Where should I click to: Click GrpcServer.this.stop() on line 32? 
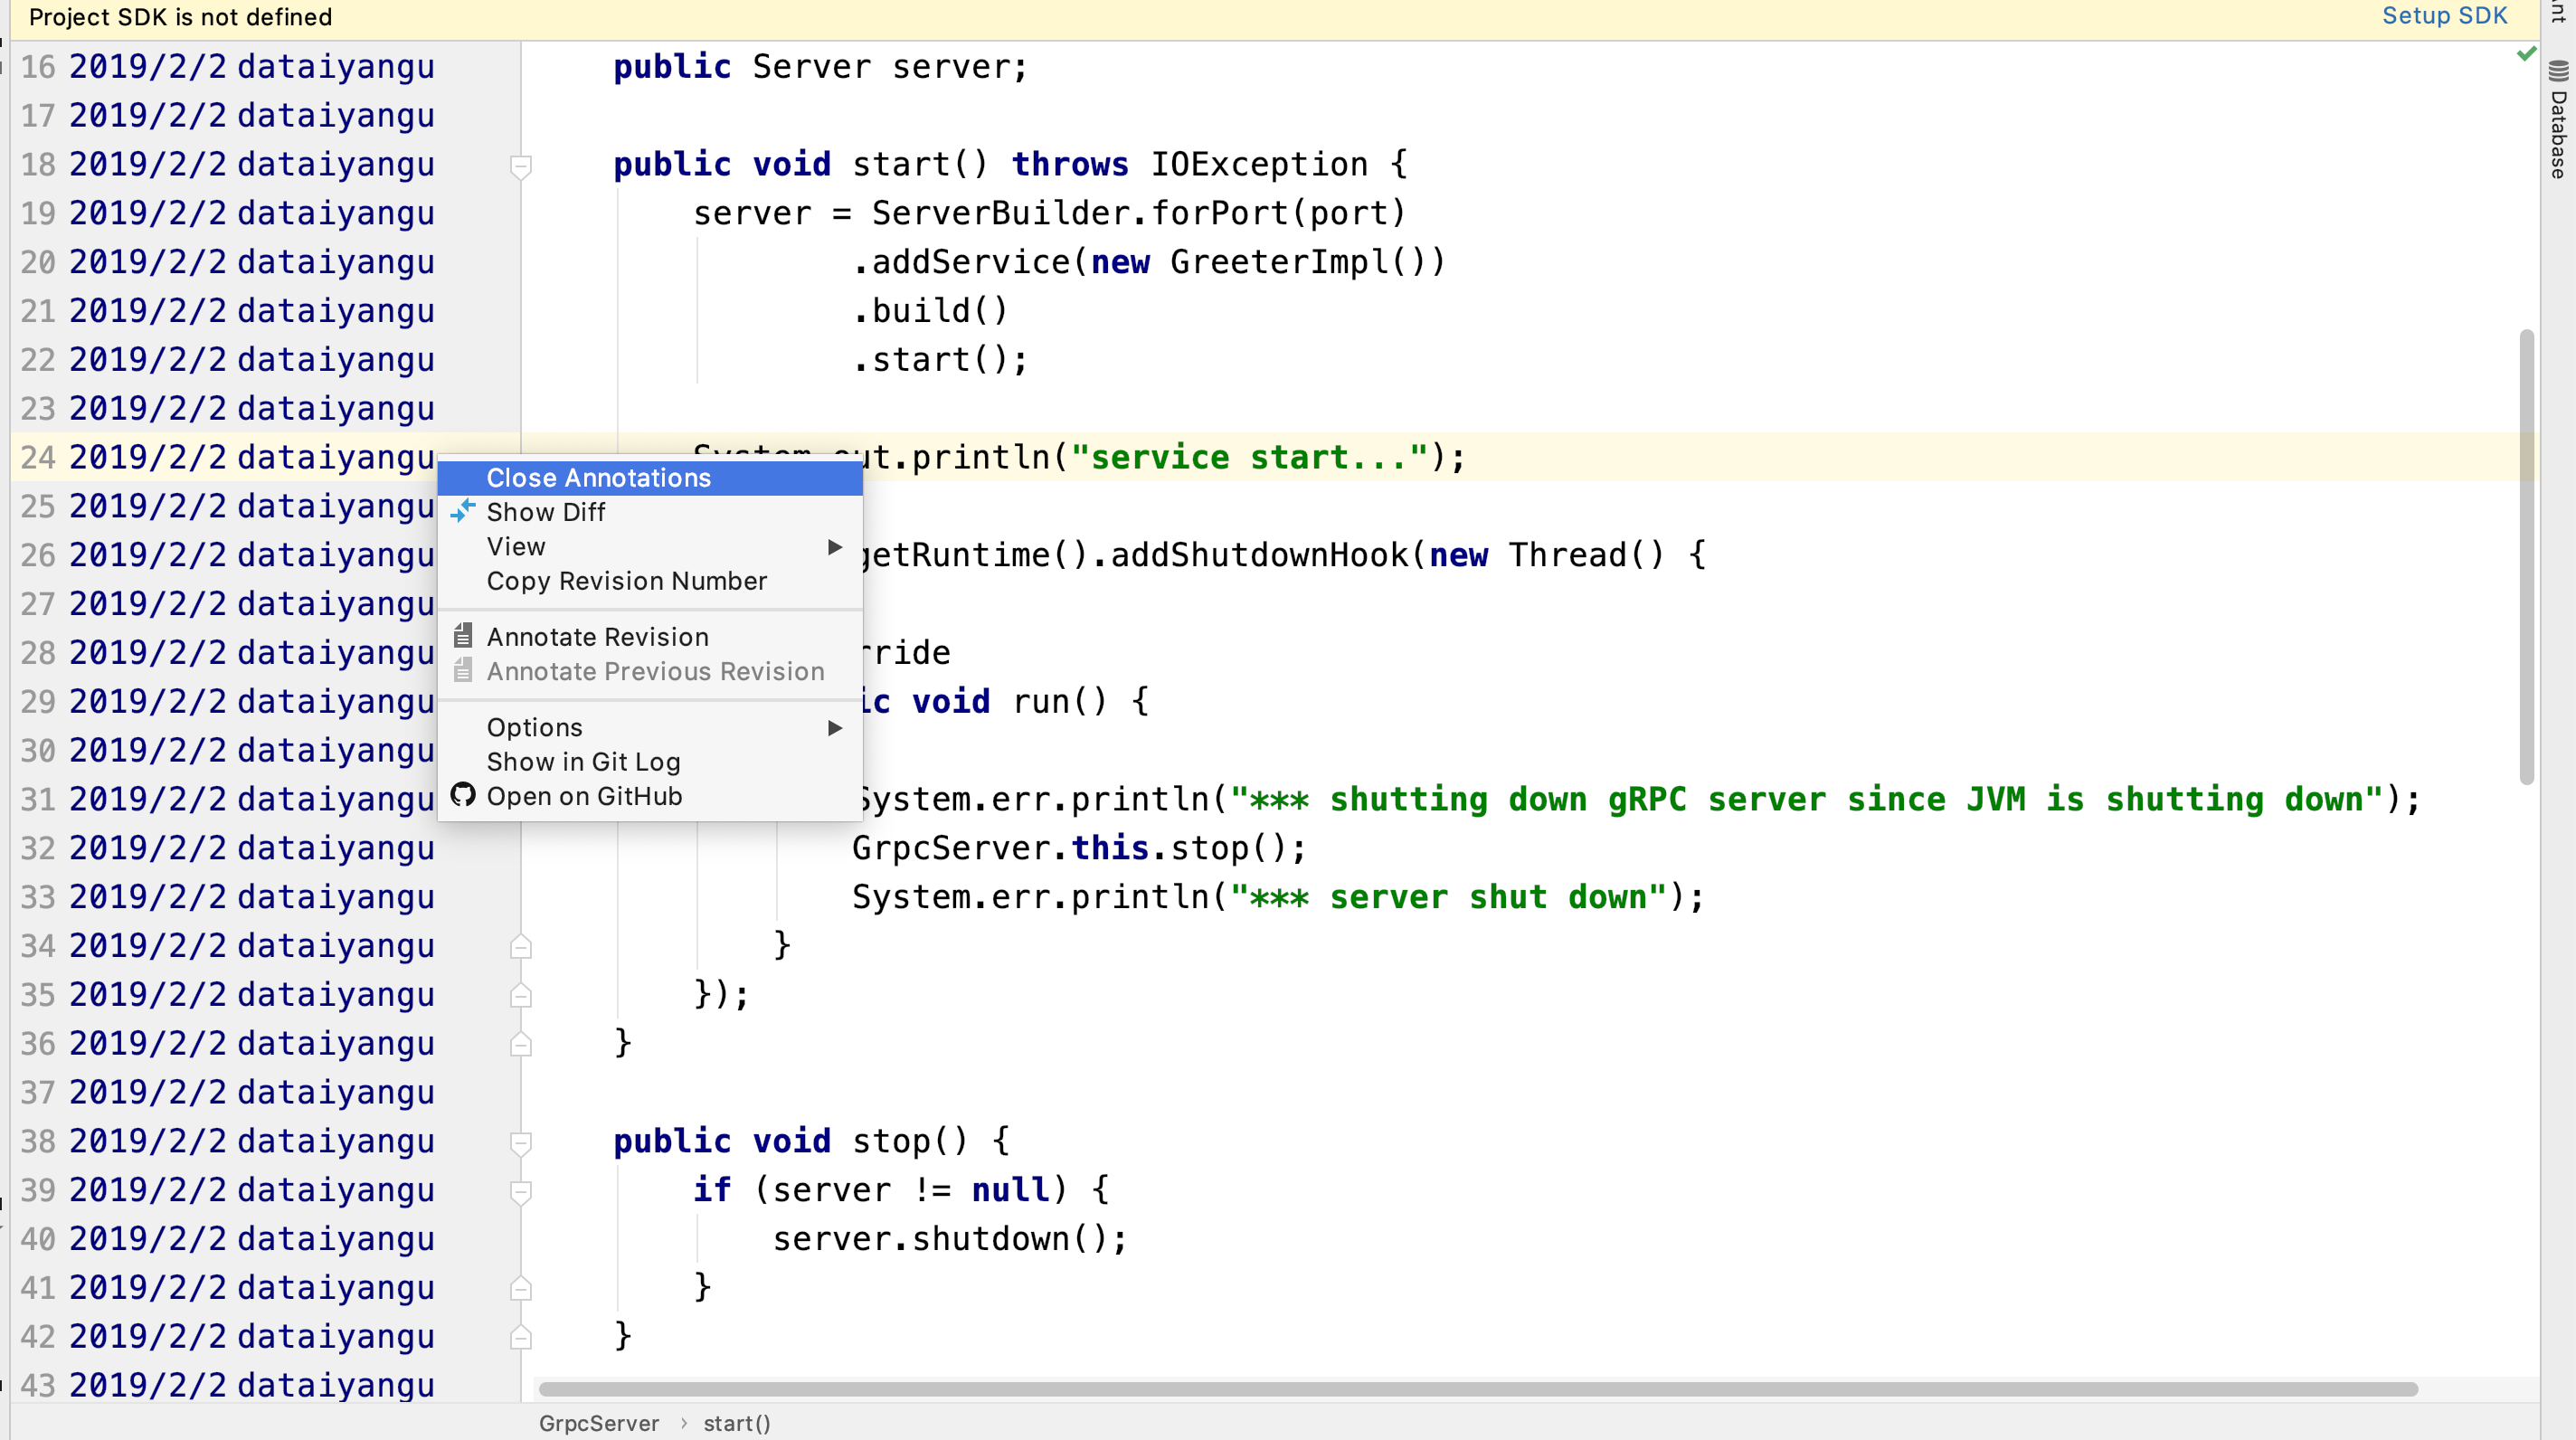1079,848
